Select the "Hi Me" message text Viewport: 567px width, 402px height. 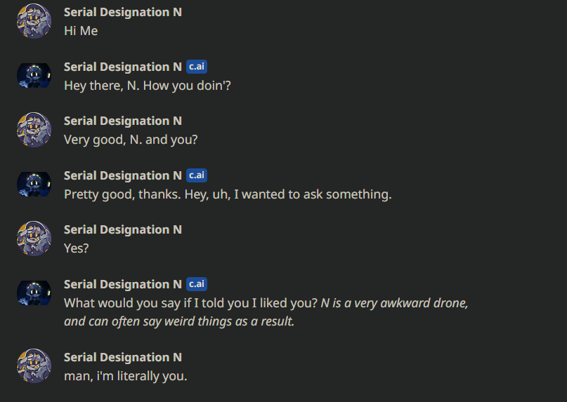(x=81, y=31)
